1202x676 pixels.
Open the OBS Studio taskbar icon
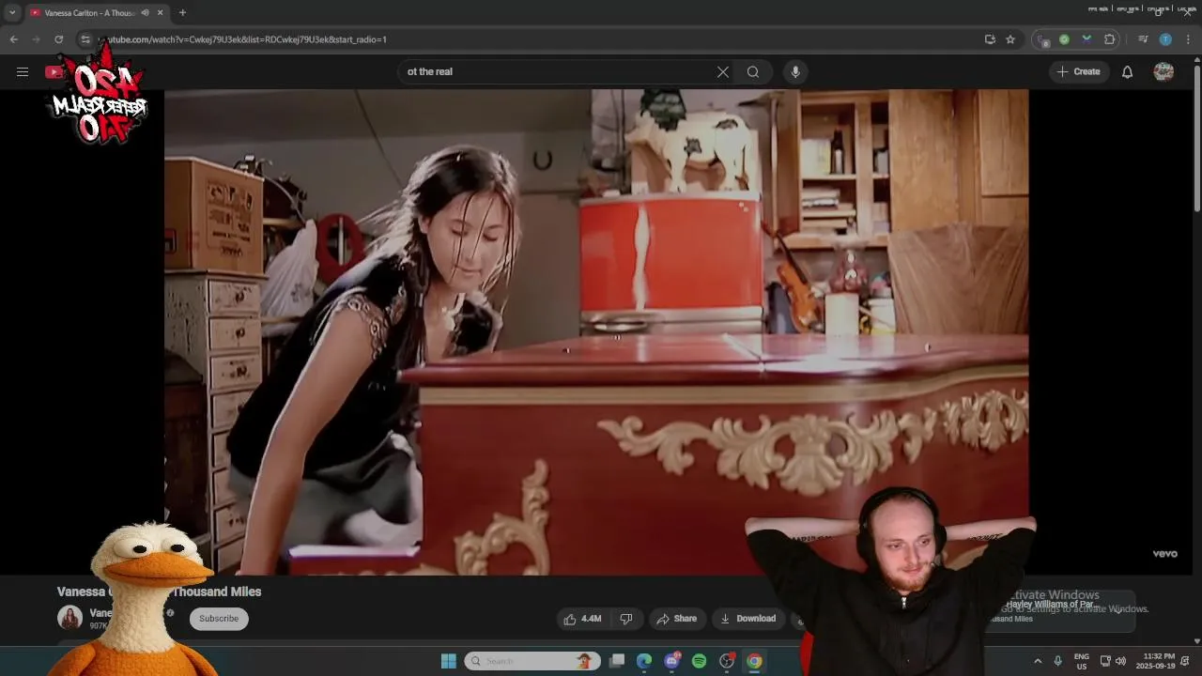click(x=727, y=661)
